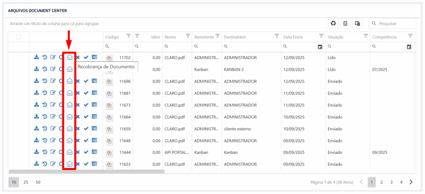Go to page 4
Image resolution: width=425 pixels, height=194 pixels.
[x=401, y=182]
